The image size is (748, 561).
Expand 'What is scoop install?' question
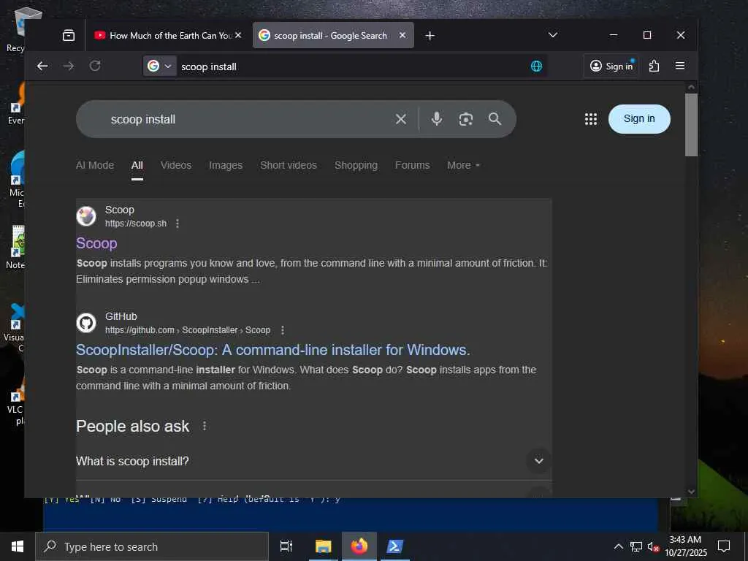[x=313, y=461]
